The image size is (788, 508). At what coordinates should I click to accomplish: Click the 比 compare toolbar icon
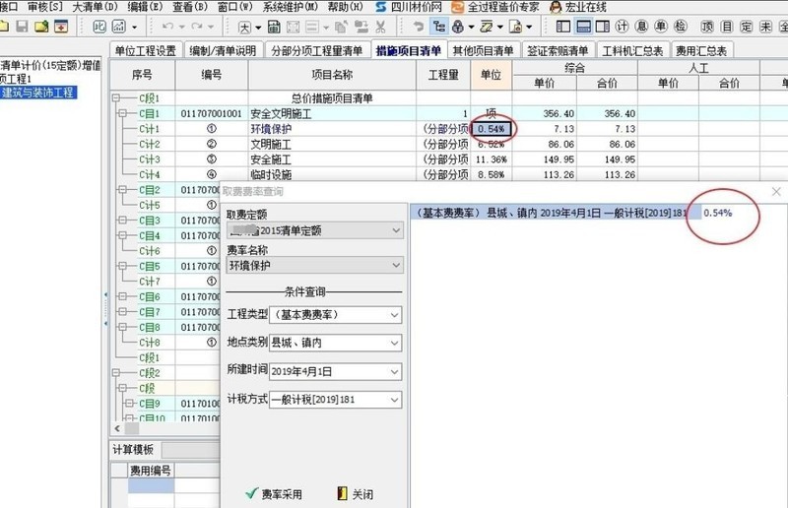(x=99, y=27)
